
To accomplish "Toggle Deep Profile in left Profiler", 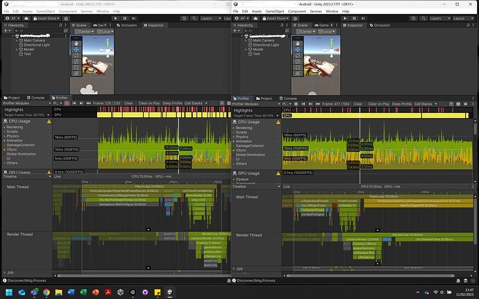I will (174, 104).
